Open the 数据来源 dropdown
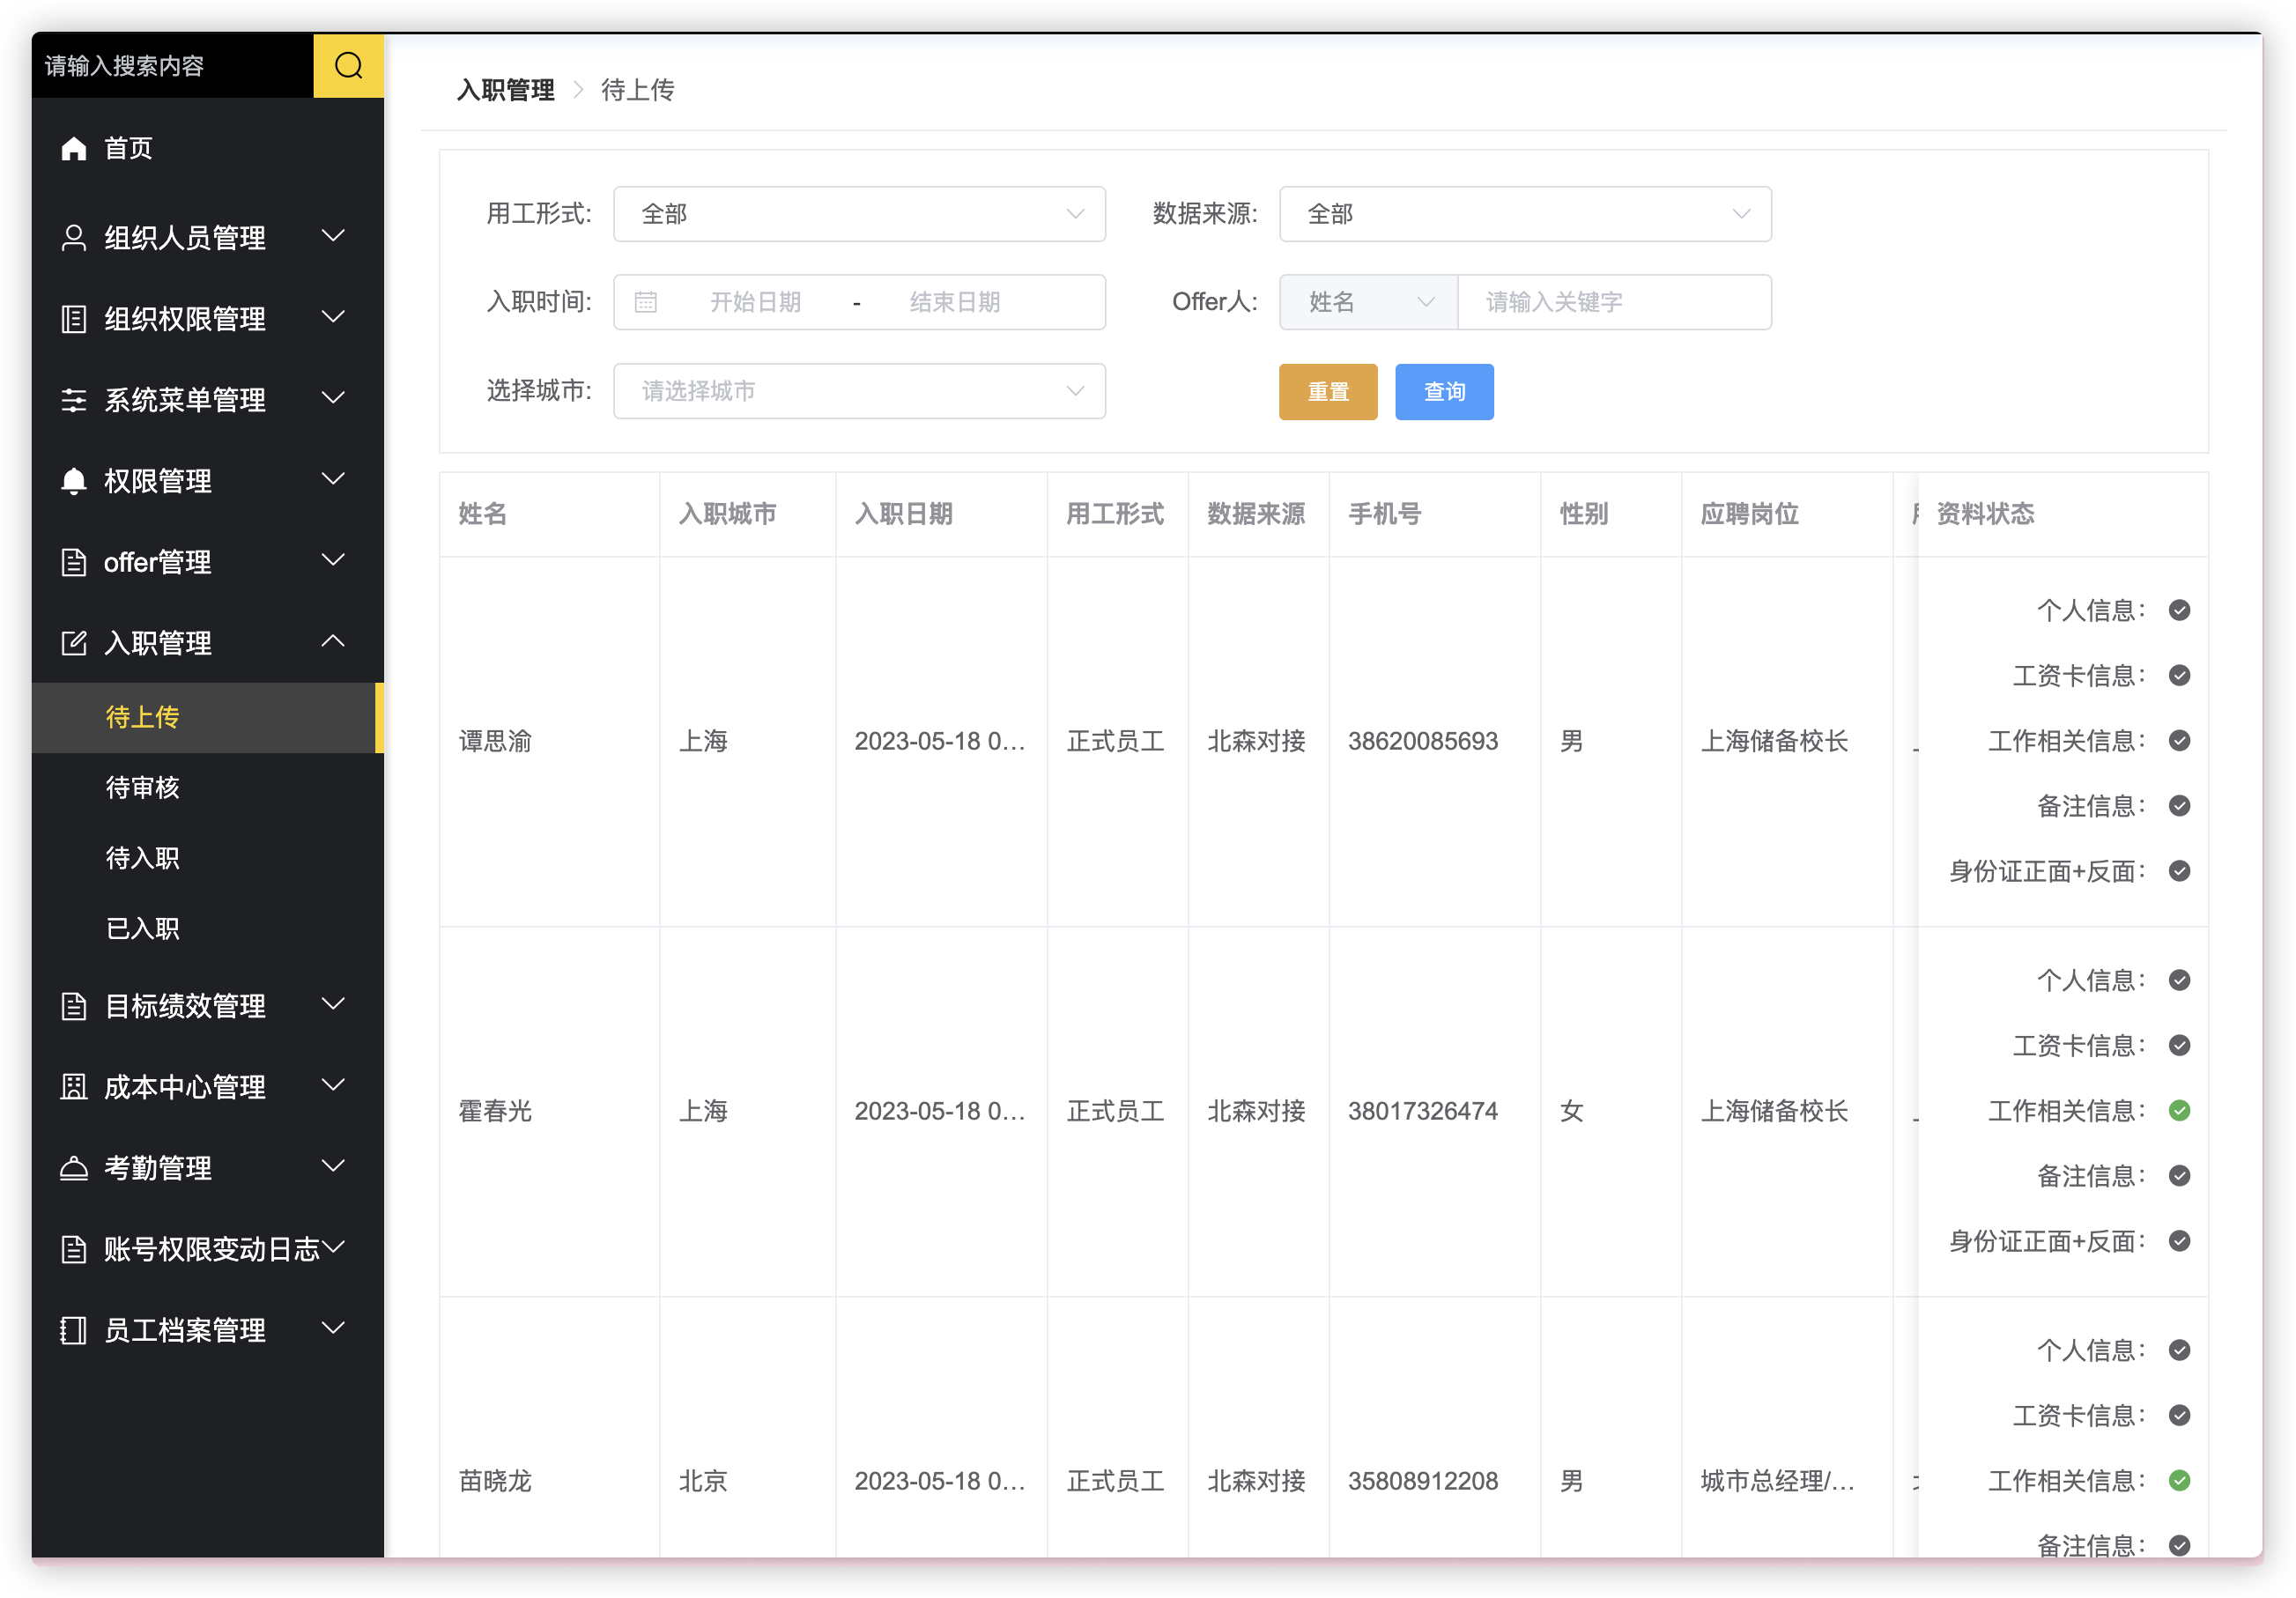2296x1598 pixels. point(1525,214)
